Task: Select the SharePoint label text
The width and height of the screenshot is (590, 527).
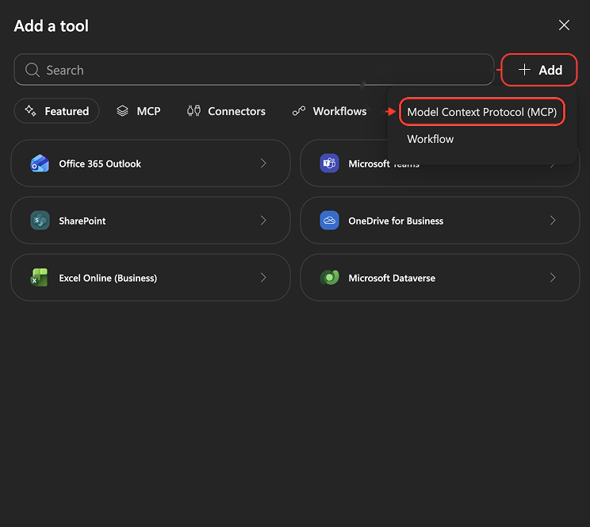Action: click(82, 221)
